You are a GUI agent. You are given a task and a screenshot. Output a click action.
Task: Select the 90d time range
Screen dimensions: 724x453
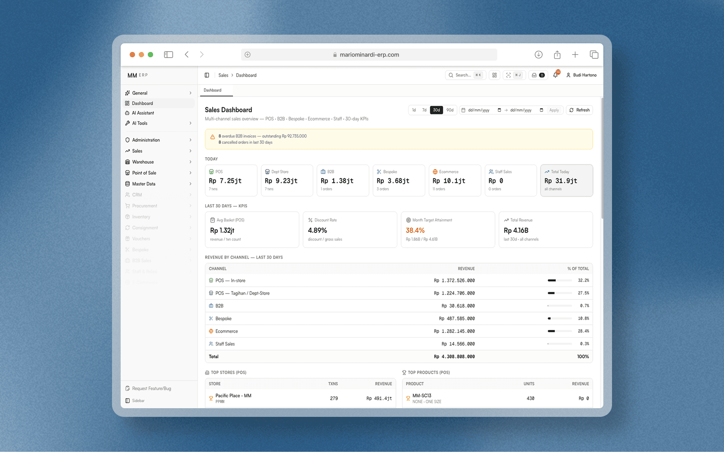[x=450, y=110]
